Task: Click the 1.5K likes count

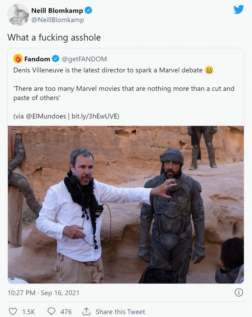Action: pyautogui.click(x=28, y=311)
